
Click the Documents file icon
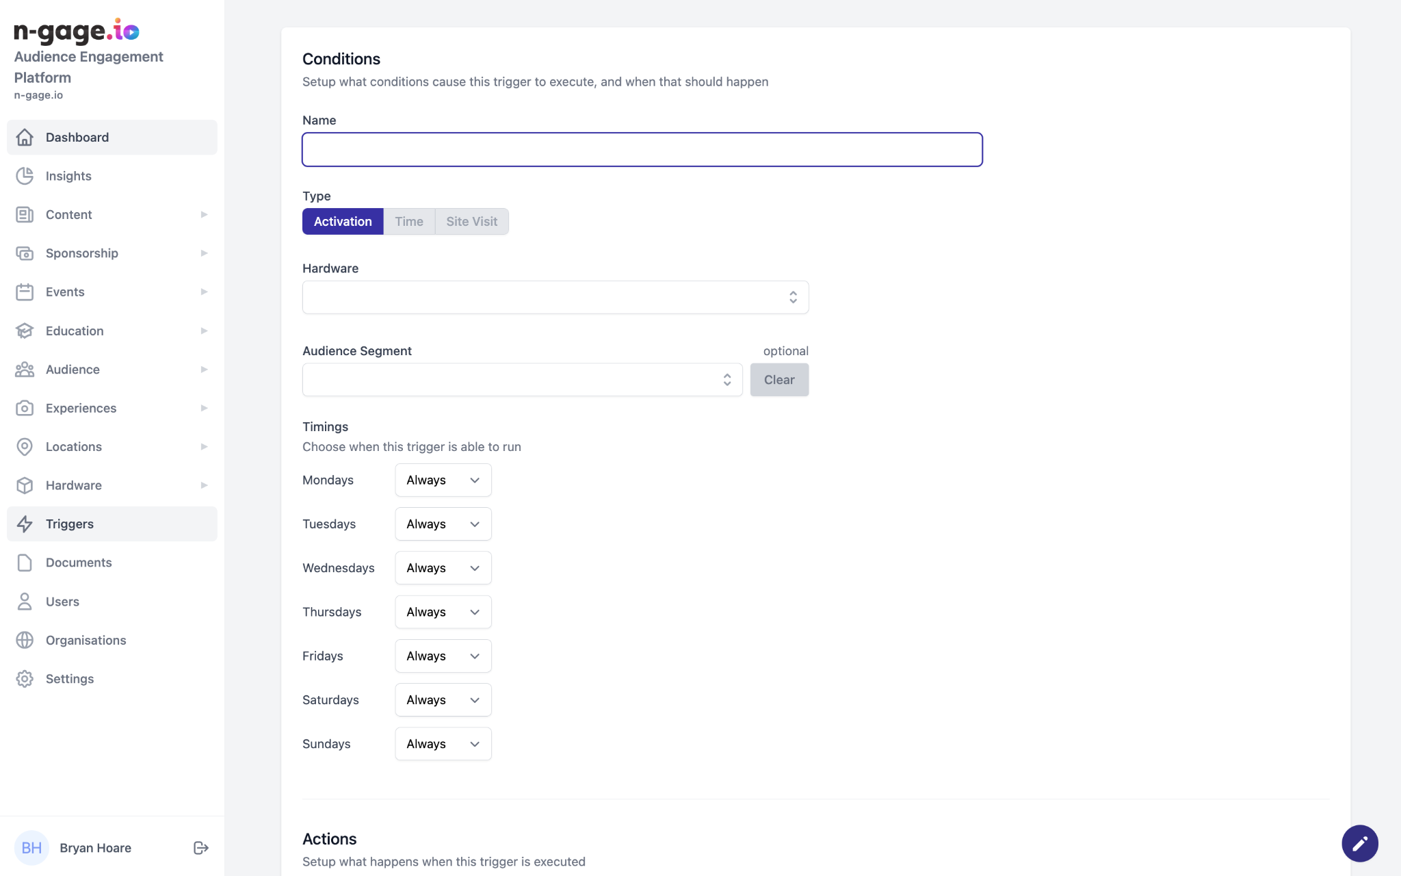pyautogui.click(x=25, y=563)
